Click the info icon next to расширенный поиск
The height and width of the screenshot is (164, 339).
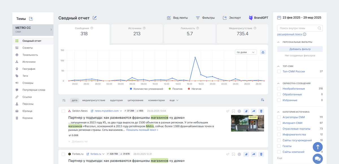(x=305, y=34)
